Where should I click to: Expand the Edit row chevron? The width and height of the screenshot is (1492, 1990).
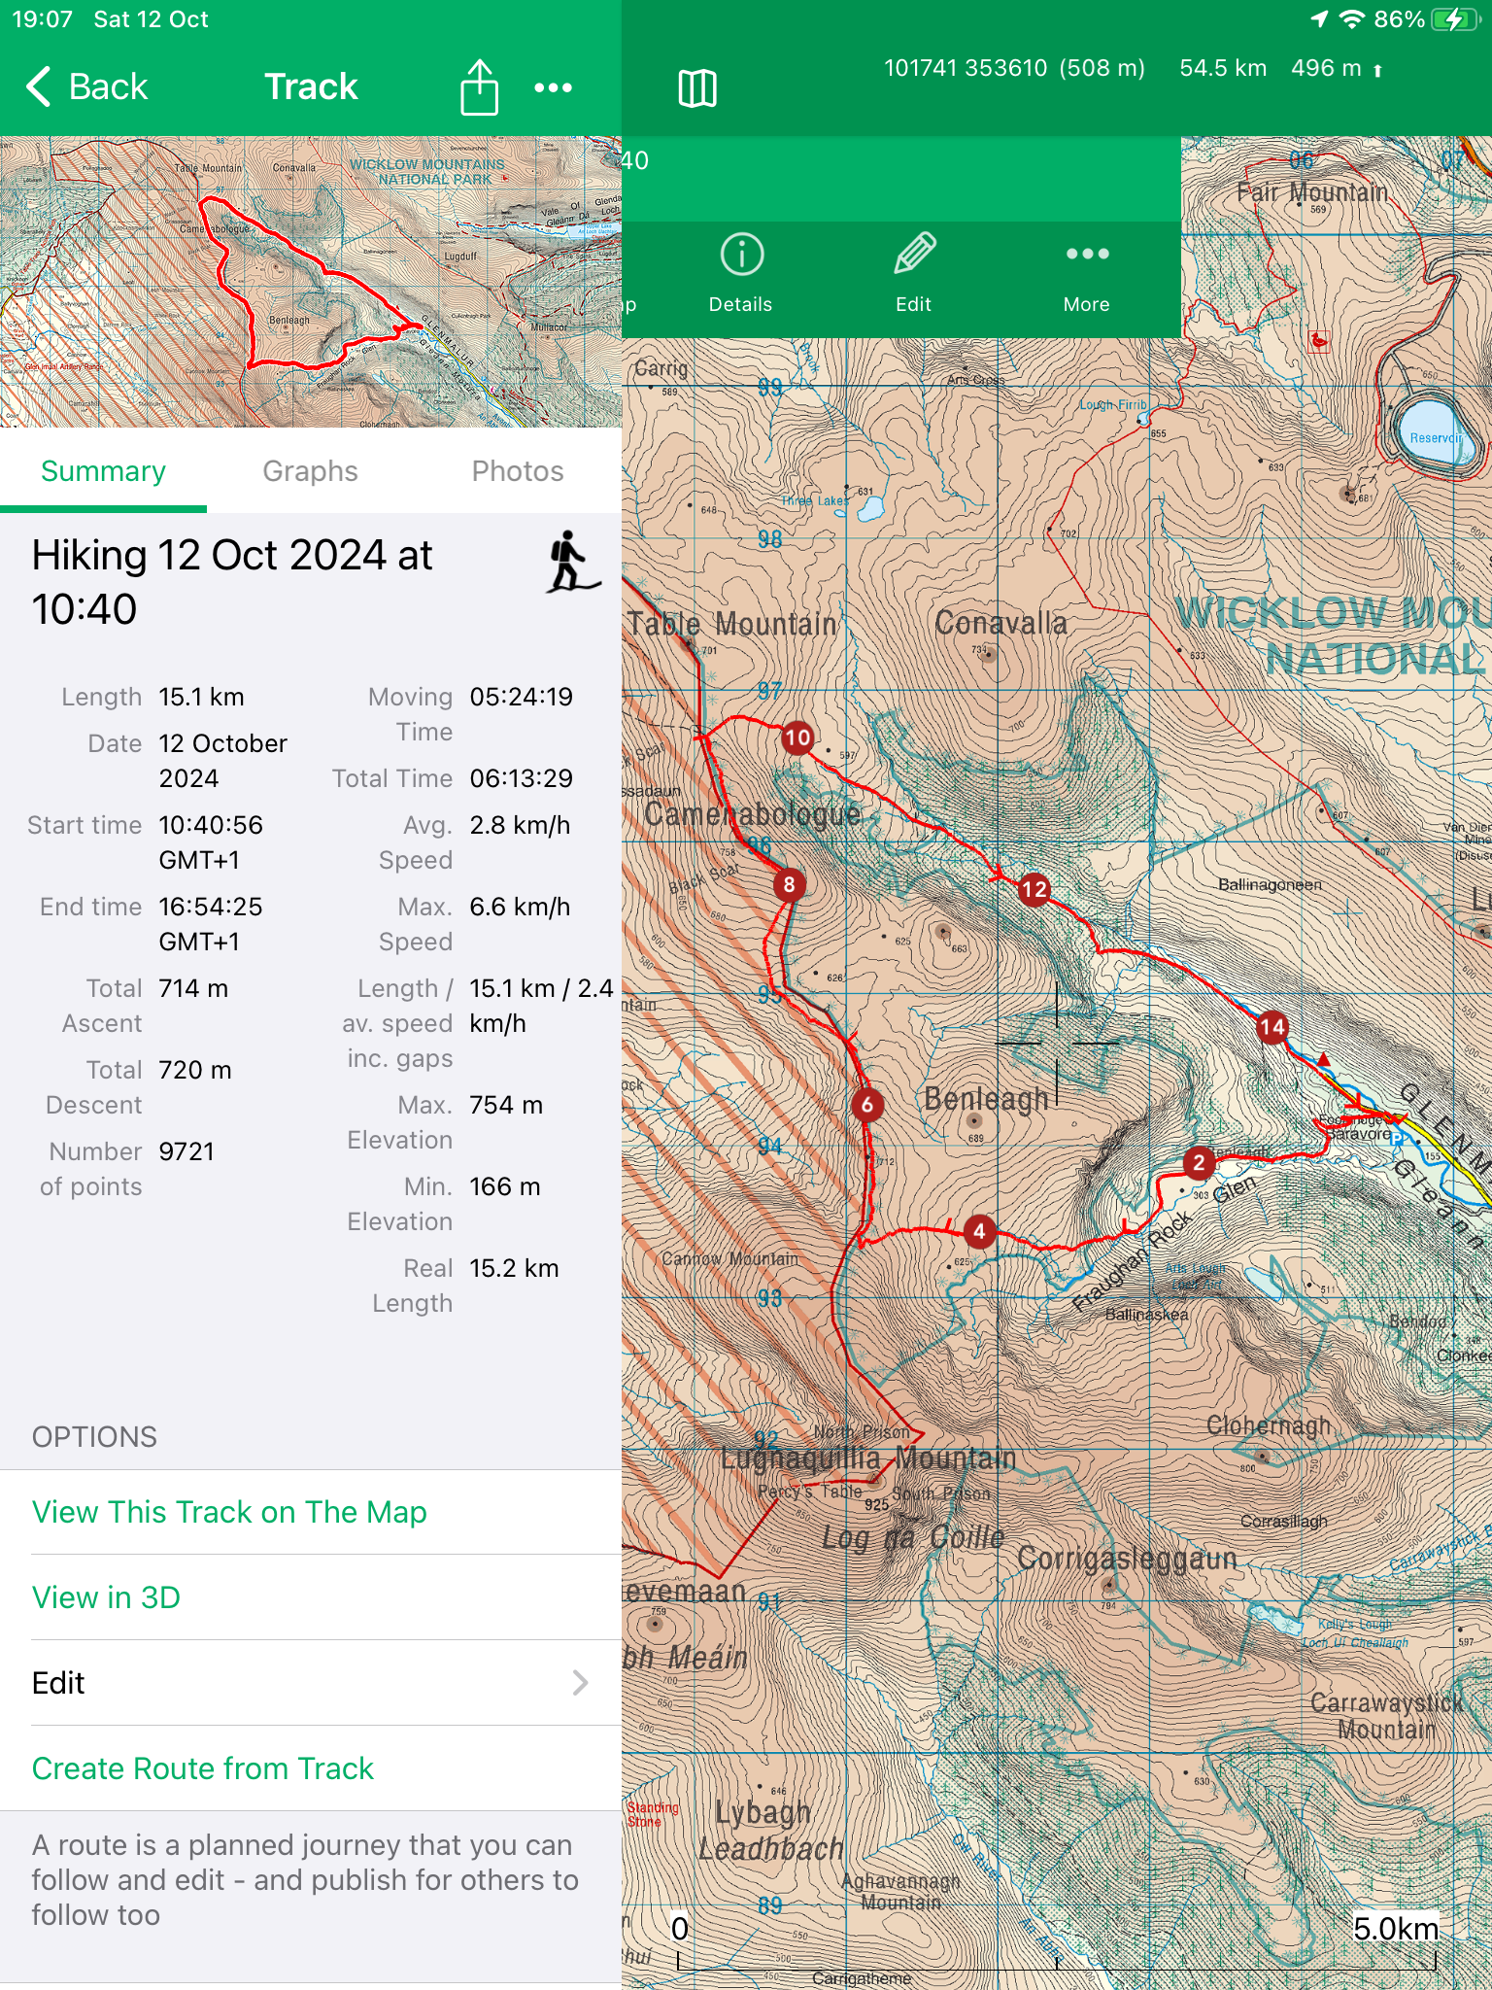[580, 1683]
